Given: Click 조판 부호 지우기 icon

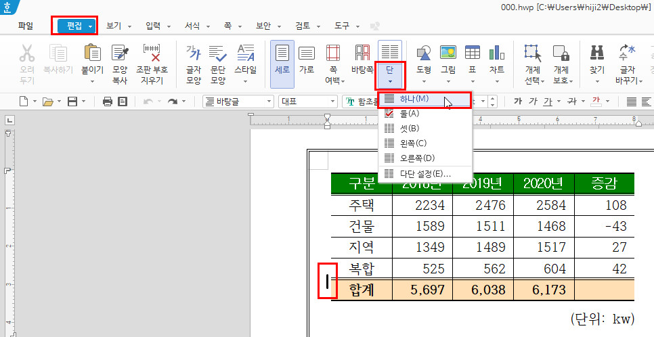Looking at the screenshot, I should coord(152,53).
